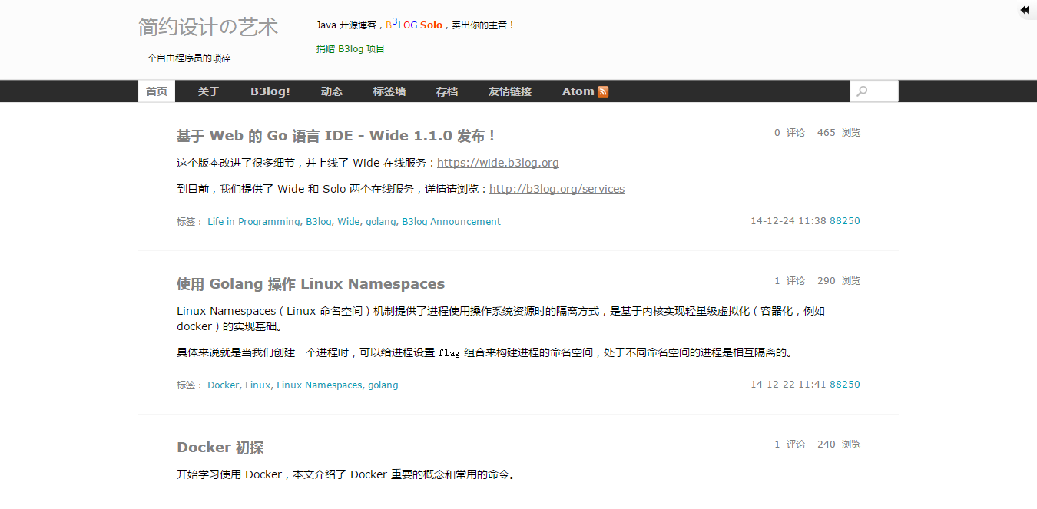This screenshot has width=1037, height=509.
Task: Collapse sidebar with double-arrow icon
Action: [x=1025, y=10]
